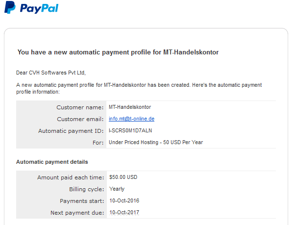The image size is (297, 225).
Task: Click the Customer name label
Action: (x=80, y=107)
